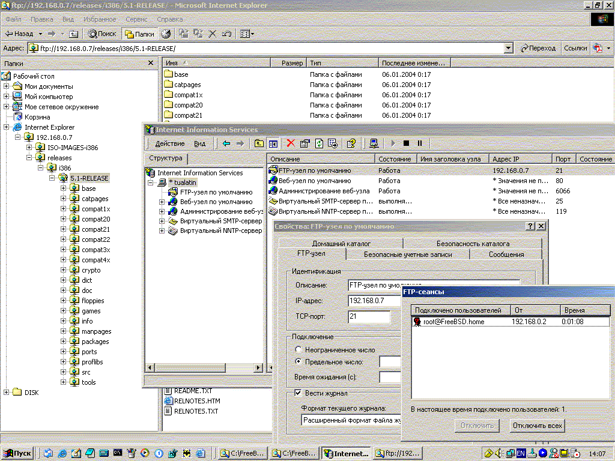This screenshot has width=615, height=461.
Task: Click the Stop square button in IIS toolbar
Action: [x=407, y=143]
